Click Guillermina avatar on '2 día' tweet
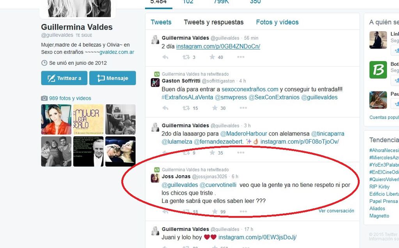Screen dimensions: 399x248 coord(155,39)
